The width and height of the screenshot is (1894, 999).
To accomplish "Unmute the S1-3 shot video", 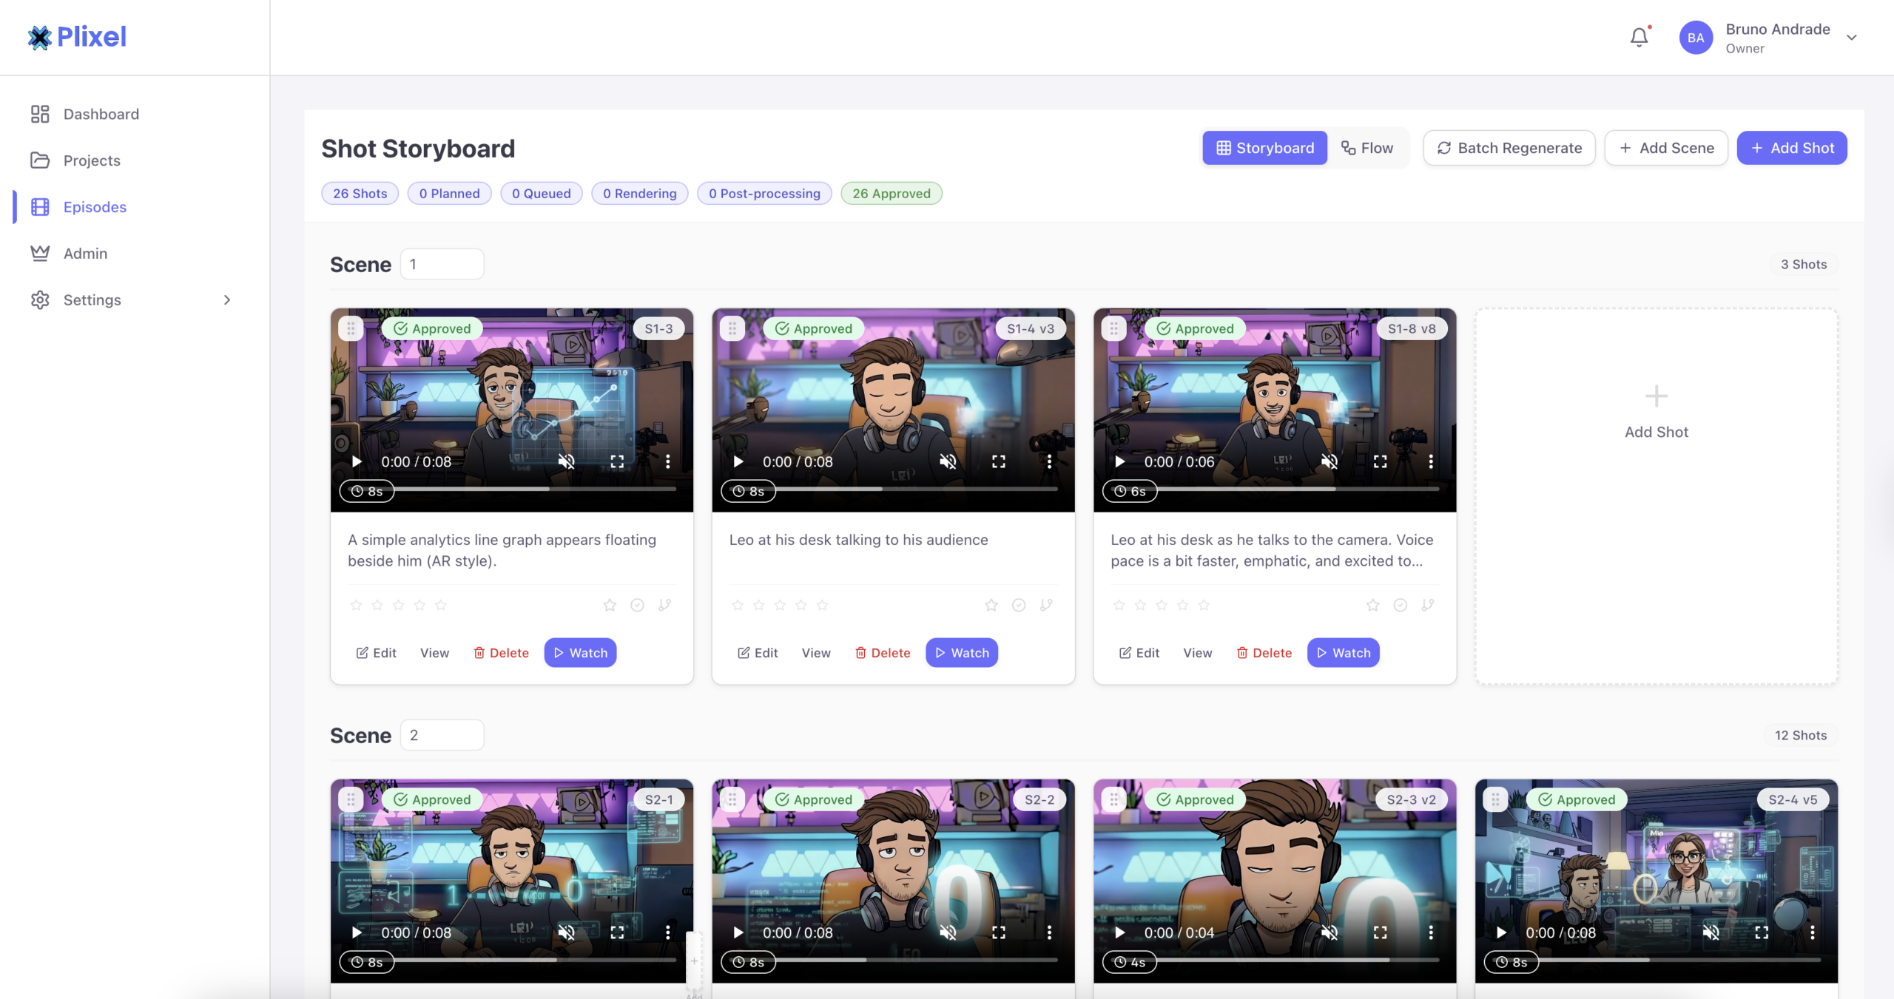I will tap(566, 461).
